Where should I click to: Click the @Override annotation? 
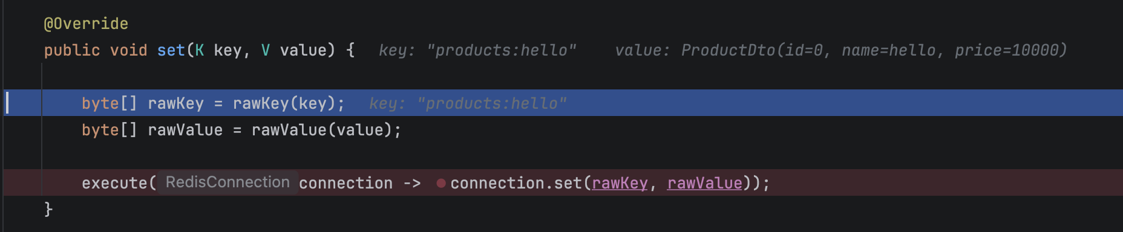coord(86,24)
